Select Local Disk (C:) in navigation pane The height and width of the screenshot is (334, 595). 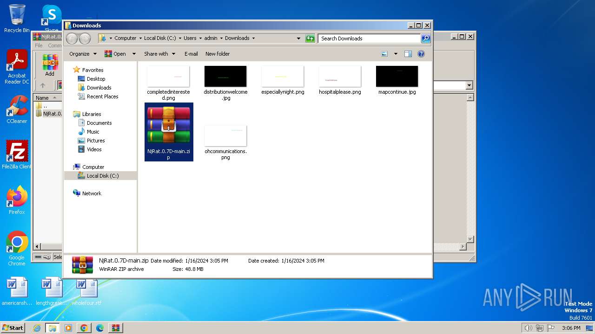point(100,176)
